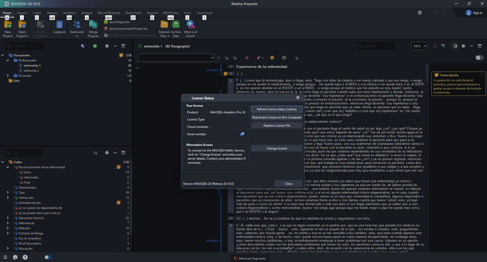487x262 pixels.
Task: Expand the Pacientes document group
Action: click(x=8, y=75)
